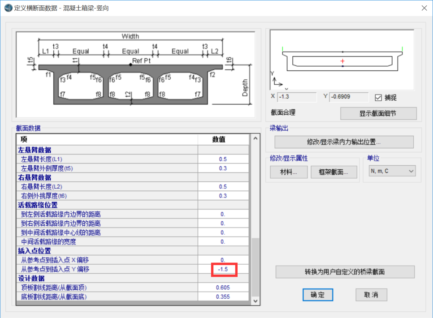The width and height of the screenshot is (433, 318).
Task: Open the 框架截面 frame section button
Action: tap(333, 172)
